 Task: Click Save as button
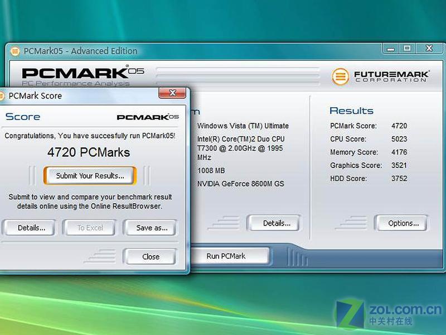151,228
